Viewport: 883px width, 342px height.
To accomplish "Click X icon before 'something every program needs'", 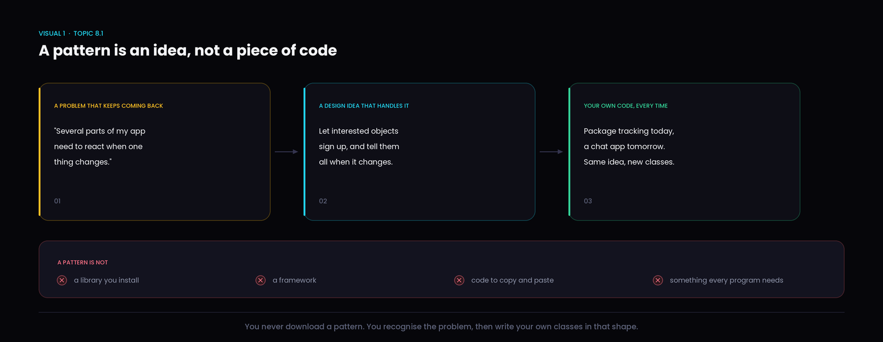I will click(x=658, y=280).
